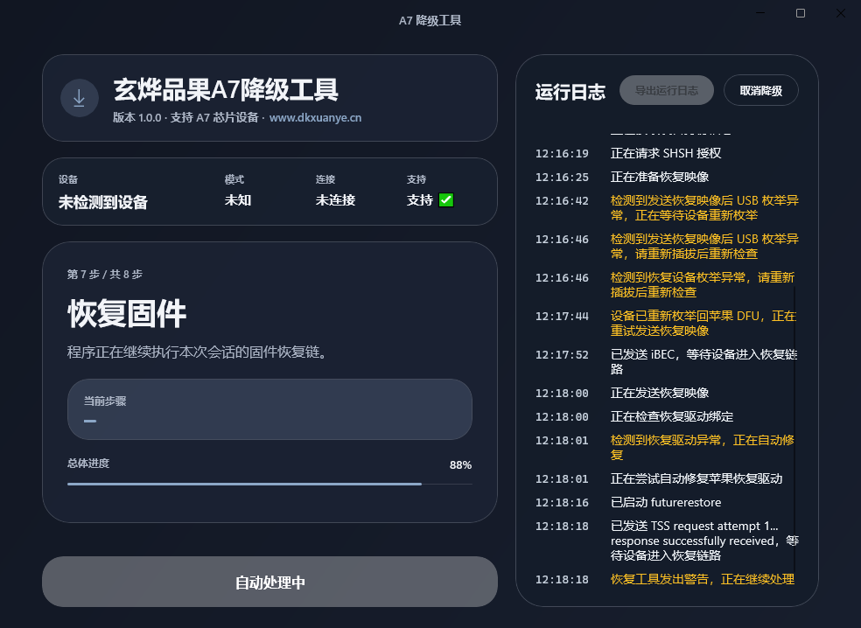This screenshot has height=628, width=861.
Task: Select the 正在请求 SHSH 授权 log entry
Action: [x=666, y=153]
